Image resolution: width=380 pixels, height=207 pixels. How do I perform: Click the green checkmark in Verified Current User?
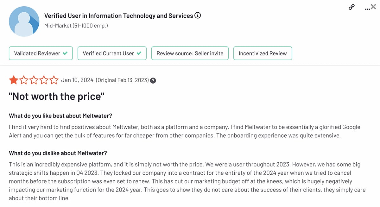[139, 53]
